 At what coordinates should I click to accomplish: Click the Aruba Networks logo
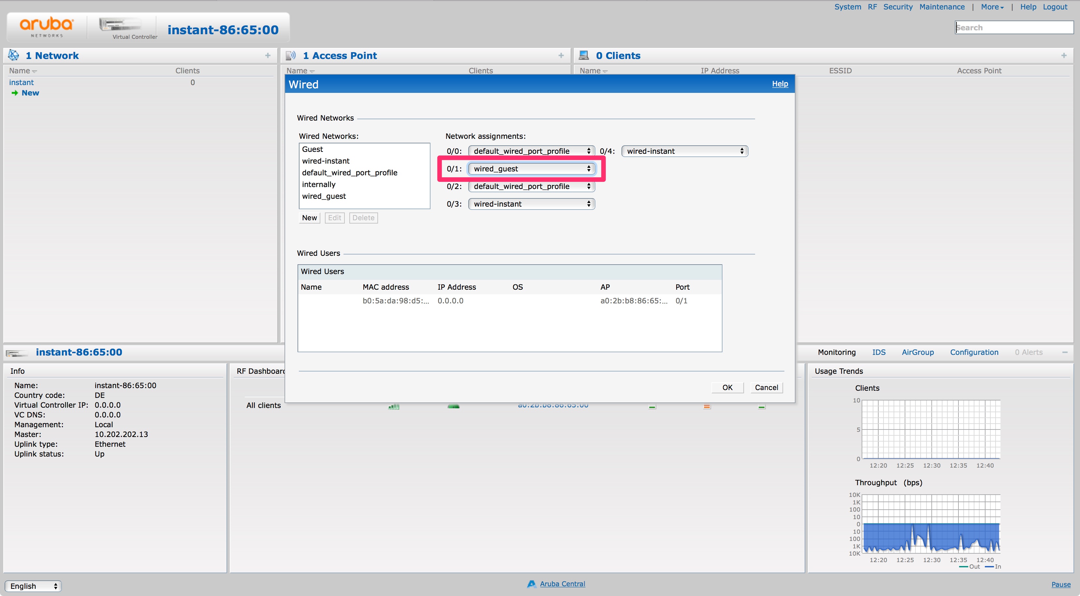click(x=47, y=27)
